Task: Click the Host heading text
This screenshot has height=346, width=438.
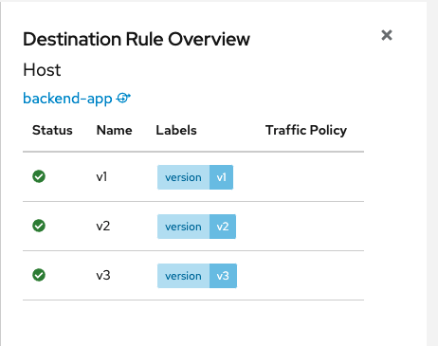Action: point(42,70)
